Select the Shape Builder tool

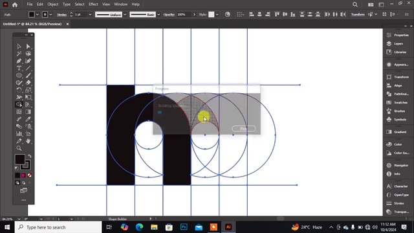click(x=19, y=105)
